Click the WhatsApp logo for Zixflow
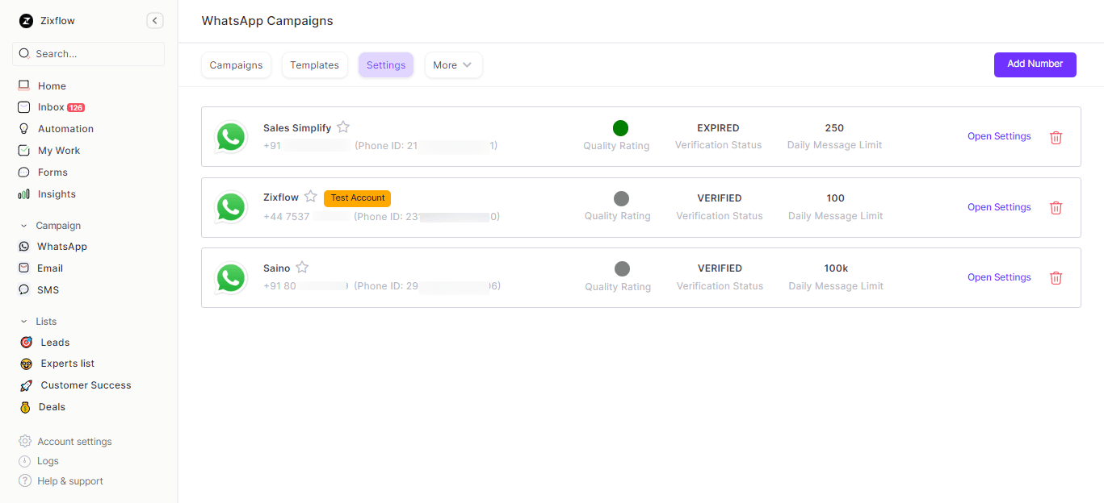Viewport: 1104px width, 503px height. click(231, 207)
